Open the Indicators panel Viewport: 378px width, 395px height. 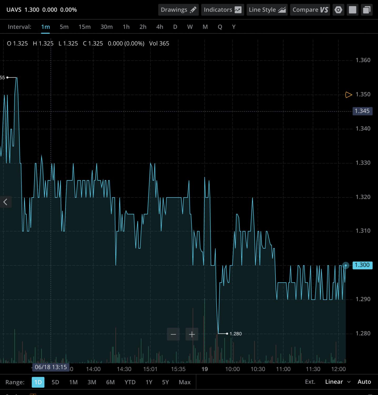(223, 10)
